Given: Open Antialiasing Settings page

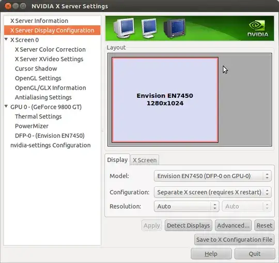Looking at the screenshot, I should tap(43, 97).
